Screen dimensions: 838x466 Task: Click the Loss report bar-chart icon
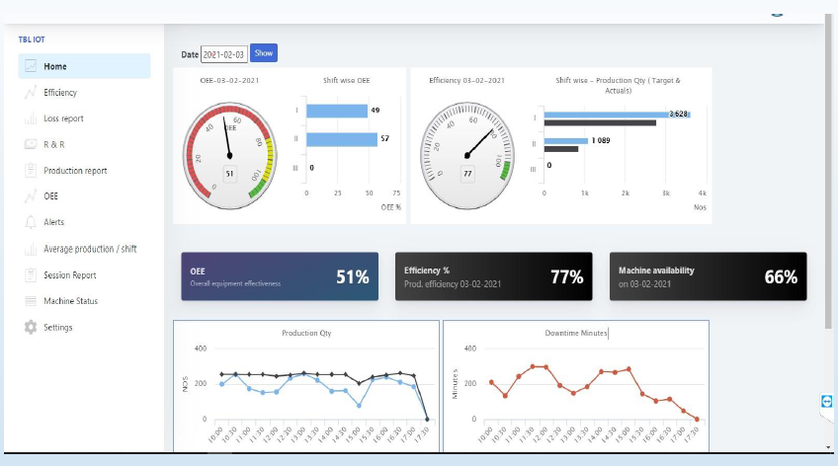pyautogui.click(x=31, y=118)
